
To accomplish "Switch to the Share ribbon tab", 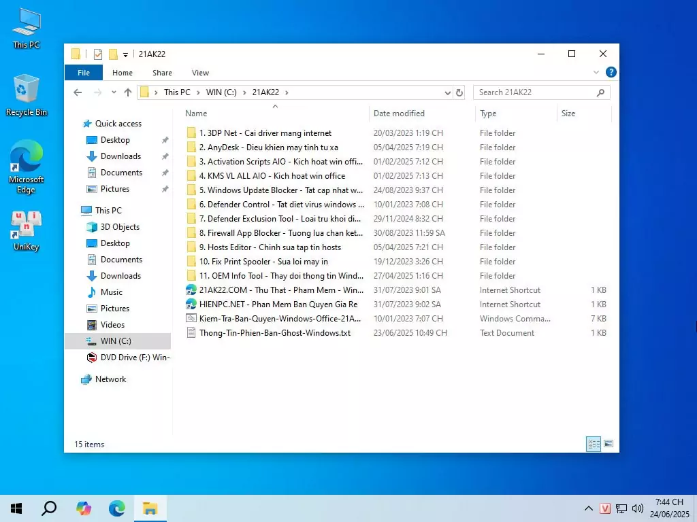I will click(x=162, y=73).
